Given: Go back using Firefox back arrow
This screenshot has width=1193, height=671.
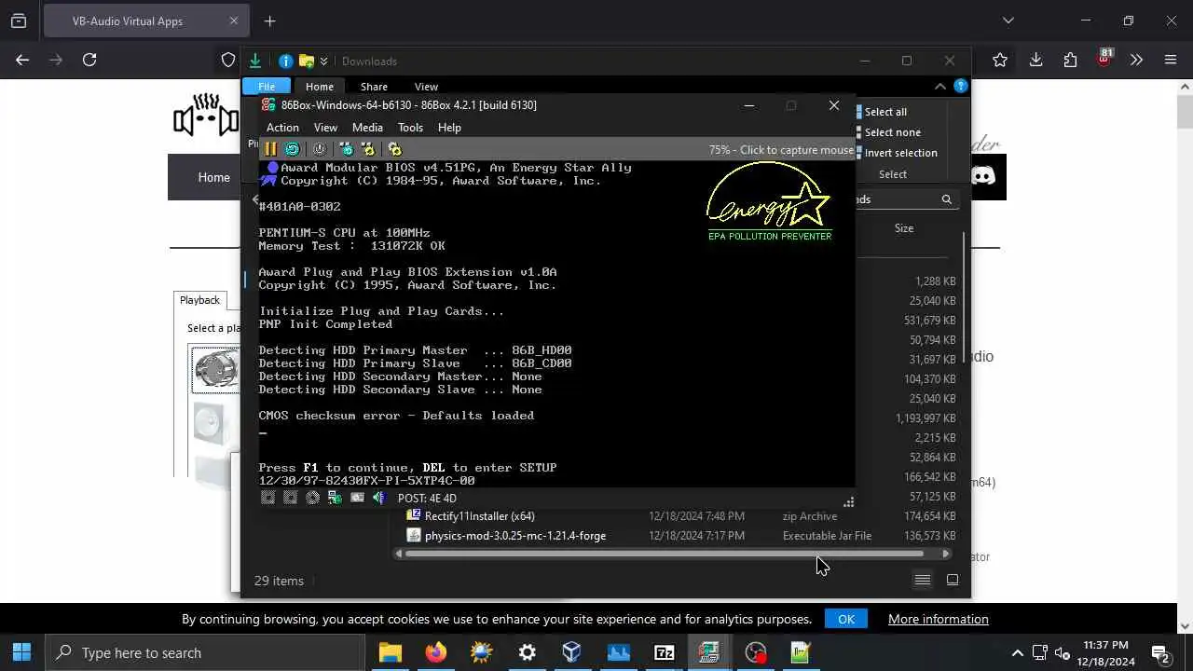Looking at the screenshot, I should click(22, 60).
